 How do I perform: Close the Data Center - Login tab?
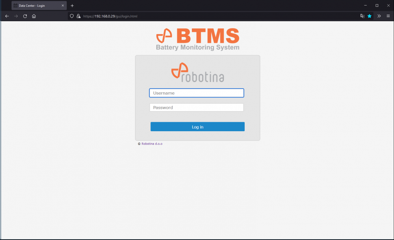[63, 5]
